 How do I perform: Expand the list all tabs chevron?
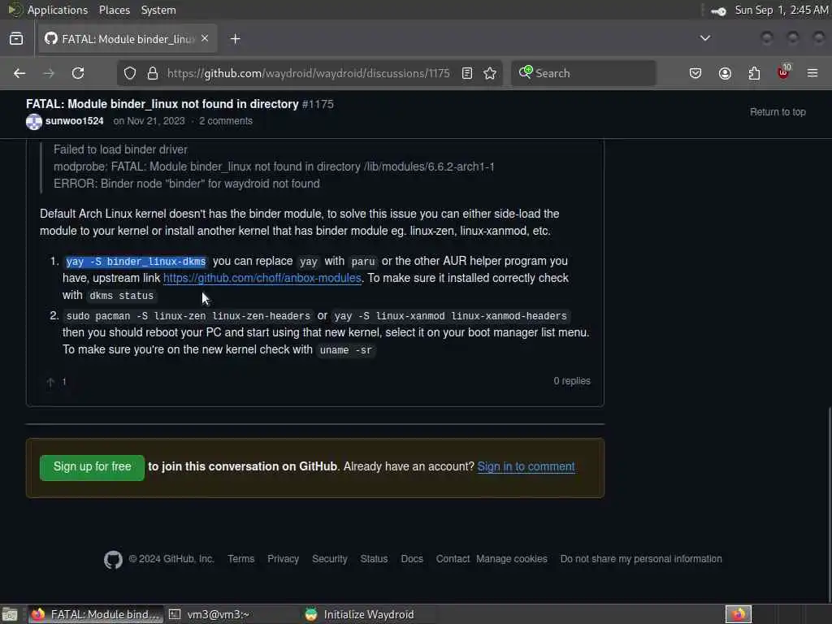[x=705, y=38]
